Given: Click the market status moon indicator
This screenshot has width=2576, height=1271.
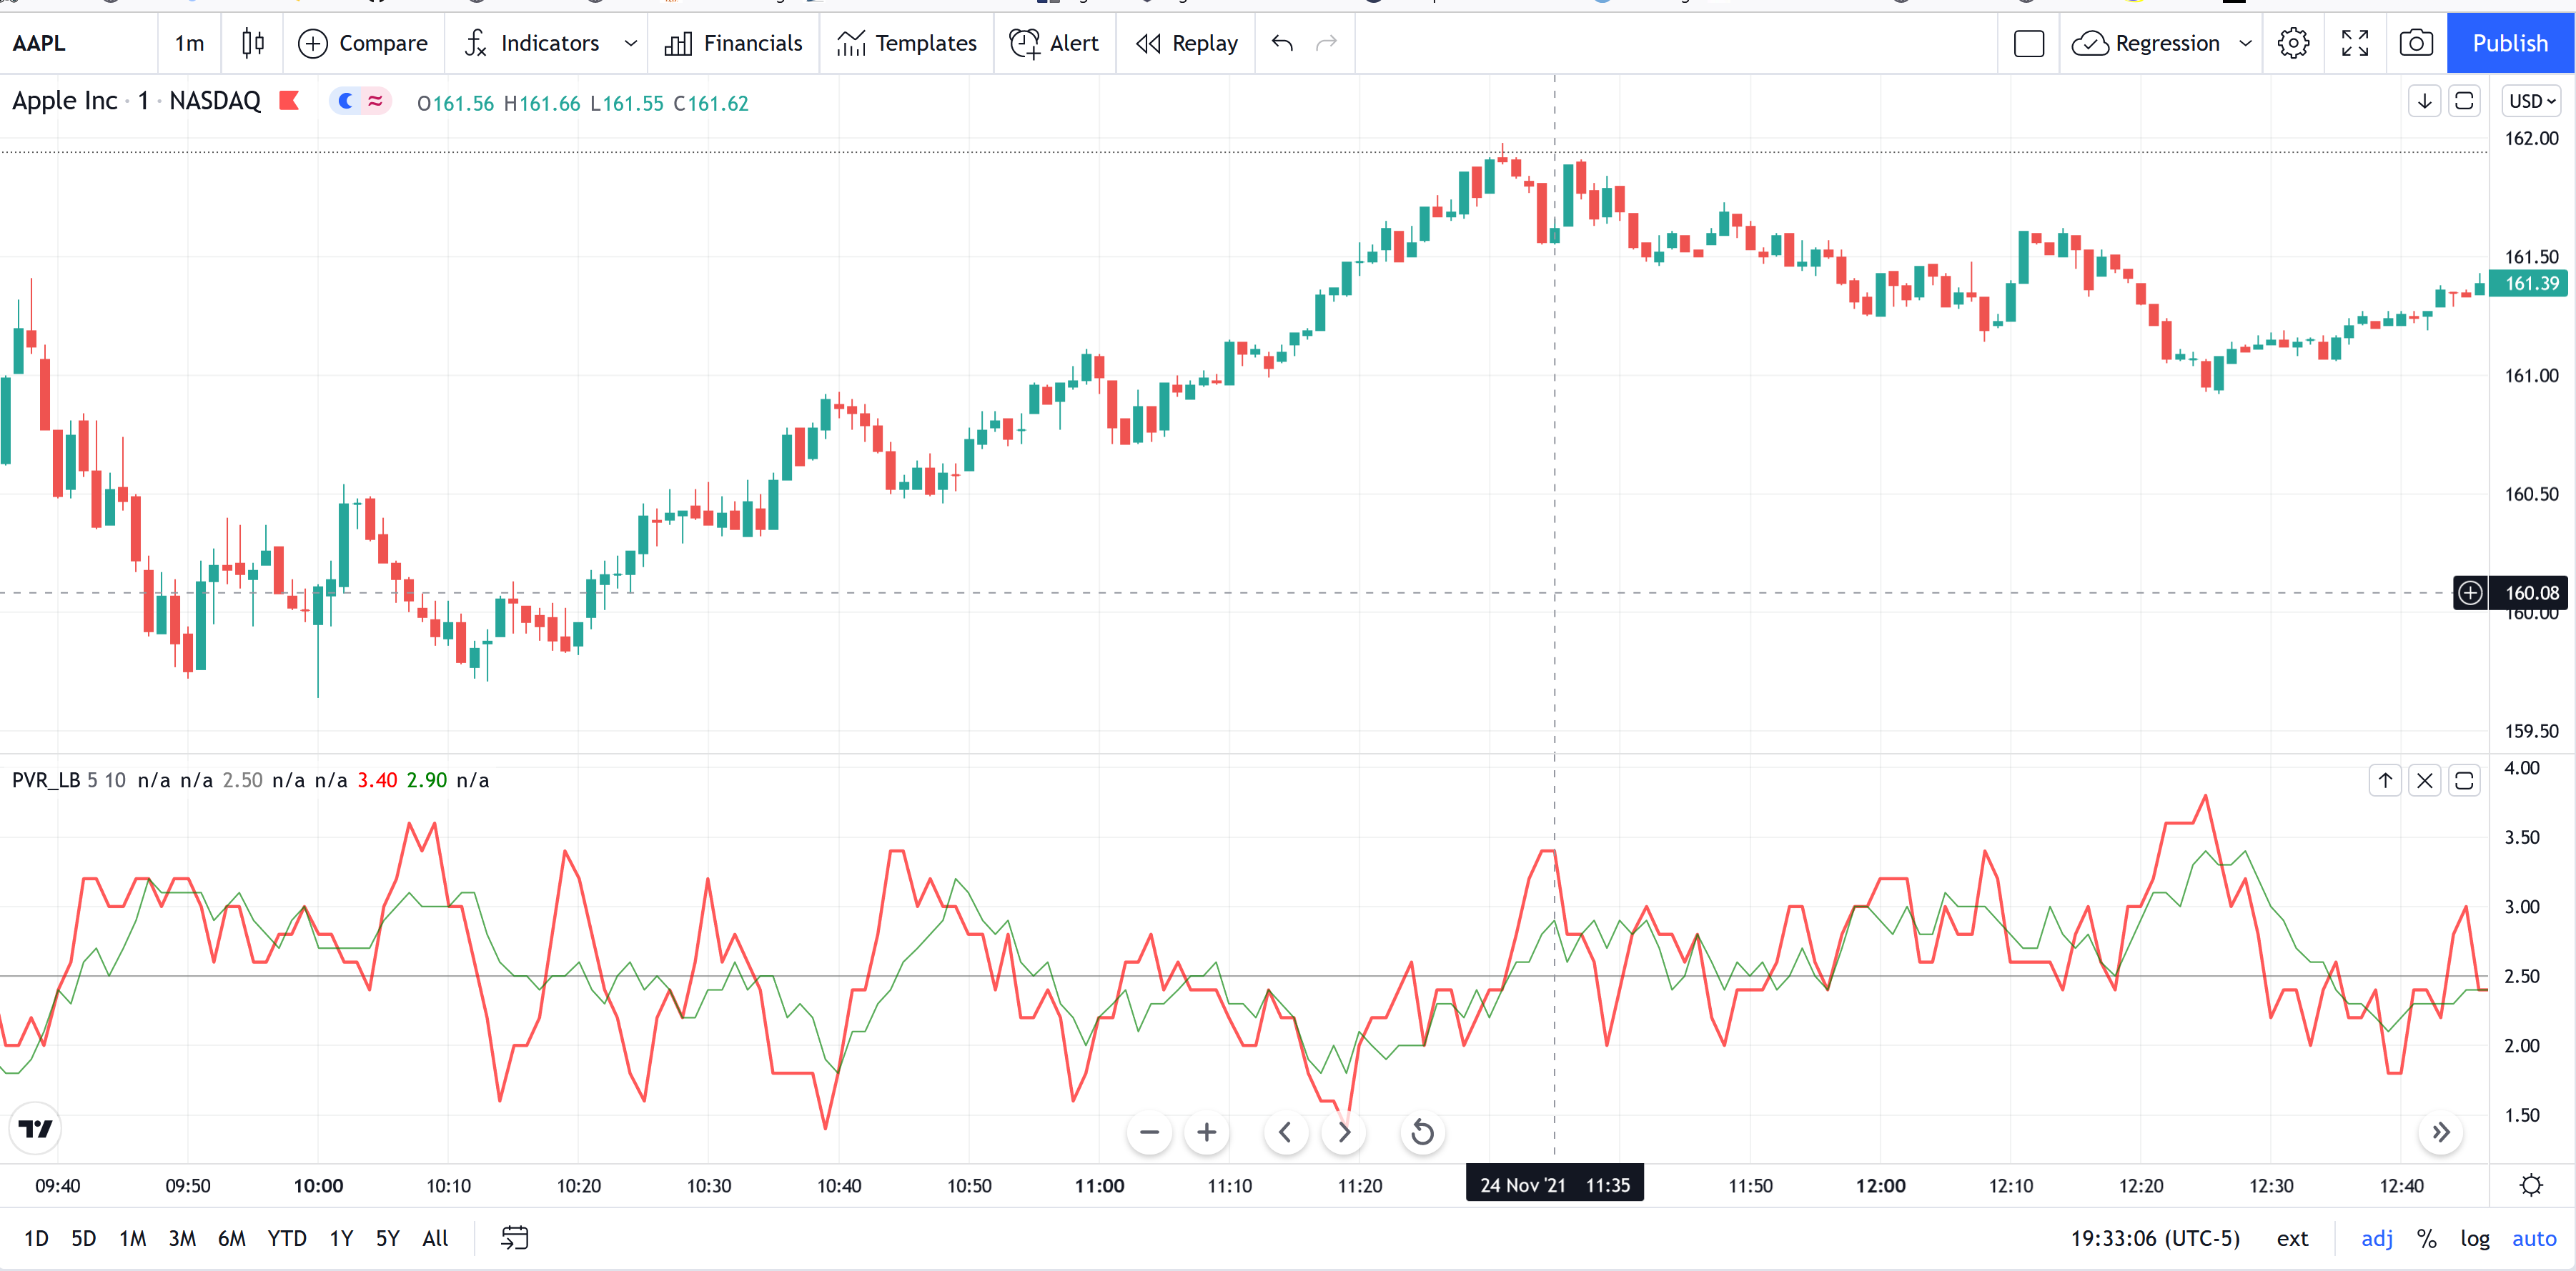Looking at the screenshot, I should [346, 101].
